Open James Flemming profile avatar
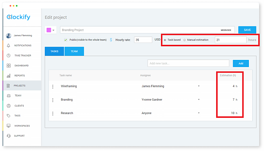 pyautogui.click(x=9, y=35)
